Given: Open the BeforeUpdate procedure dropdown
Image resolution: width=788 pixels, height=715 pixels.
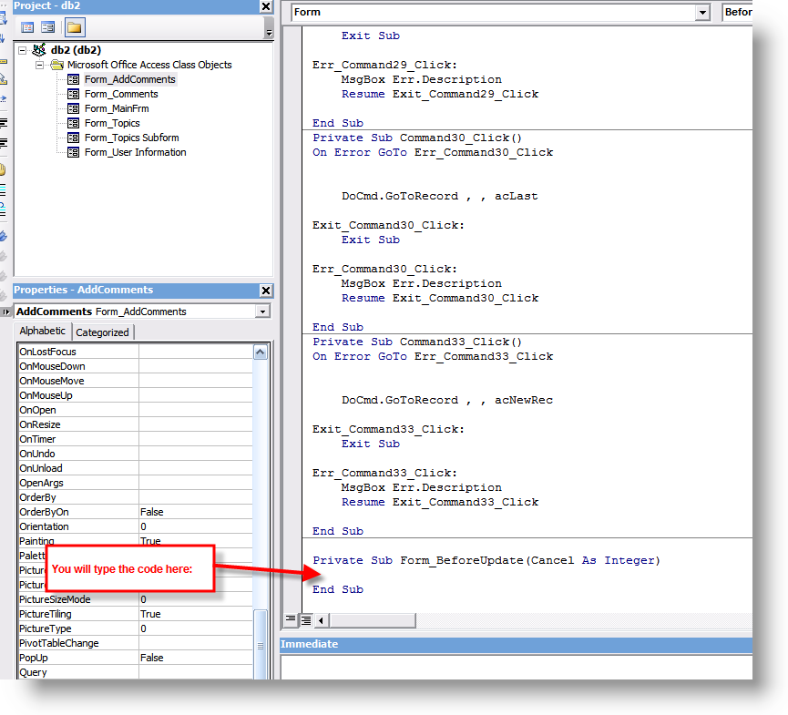Looking at the screenshot, I should click(737, 12).
